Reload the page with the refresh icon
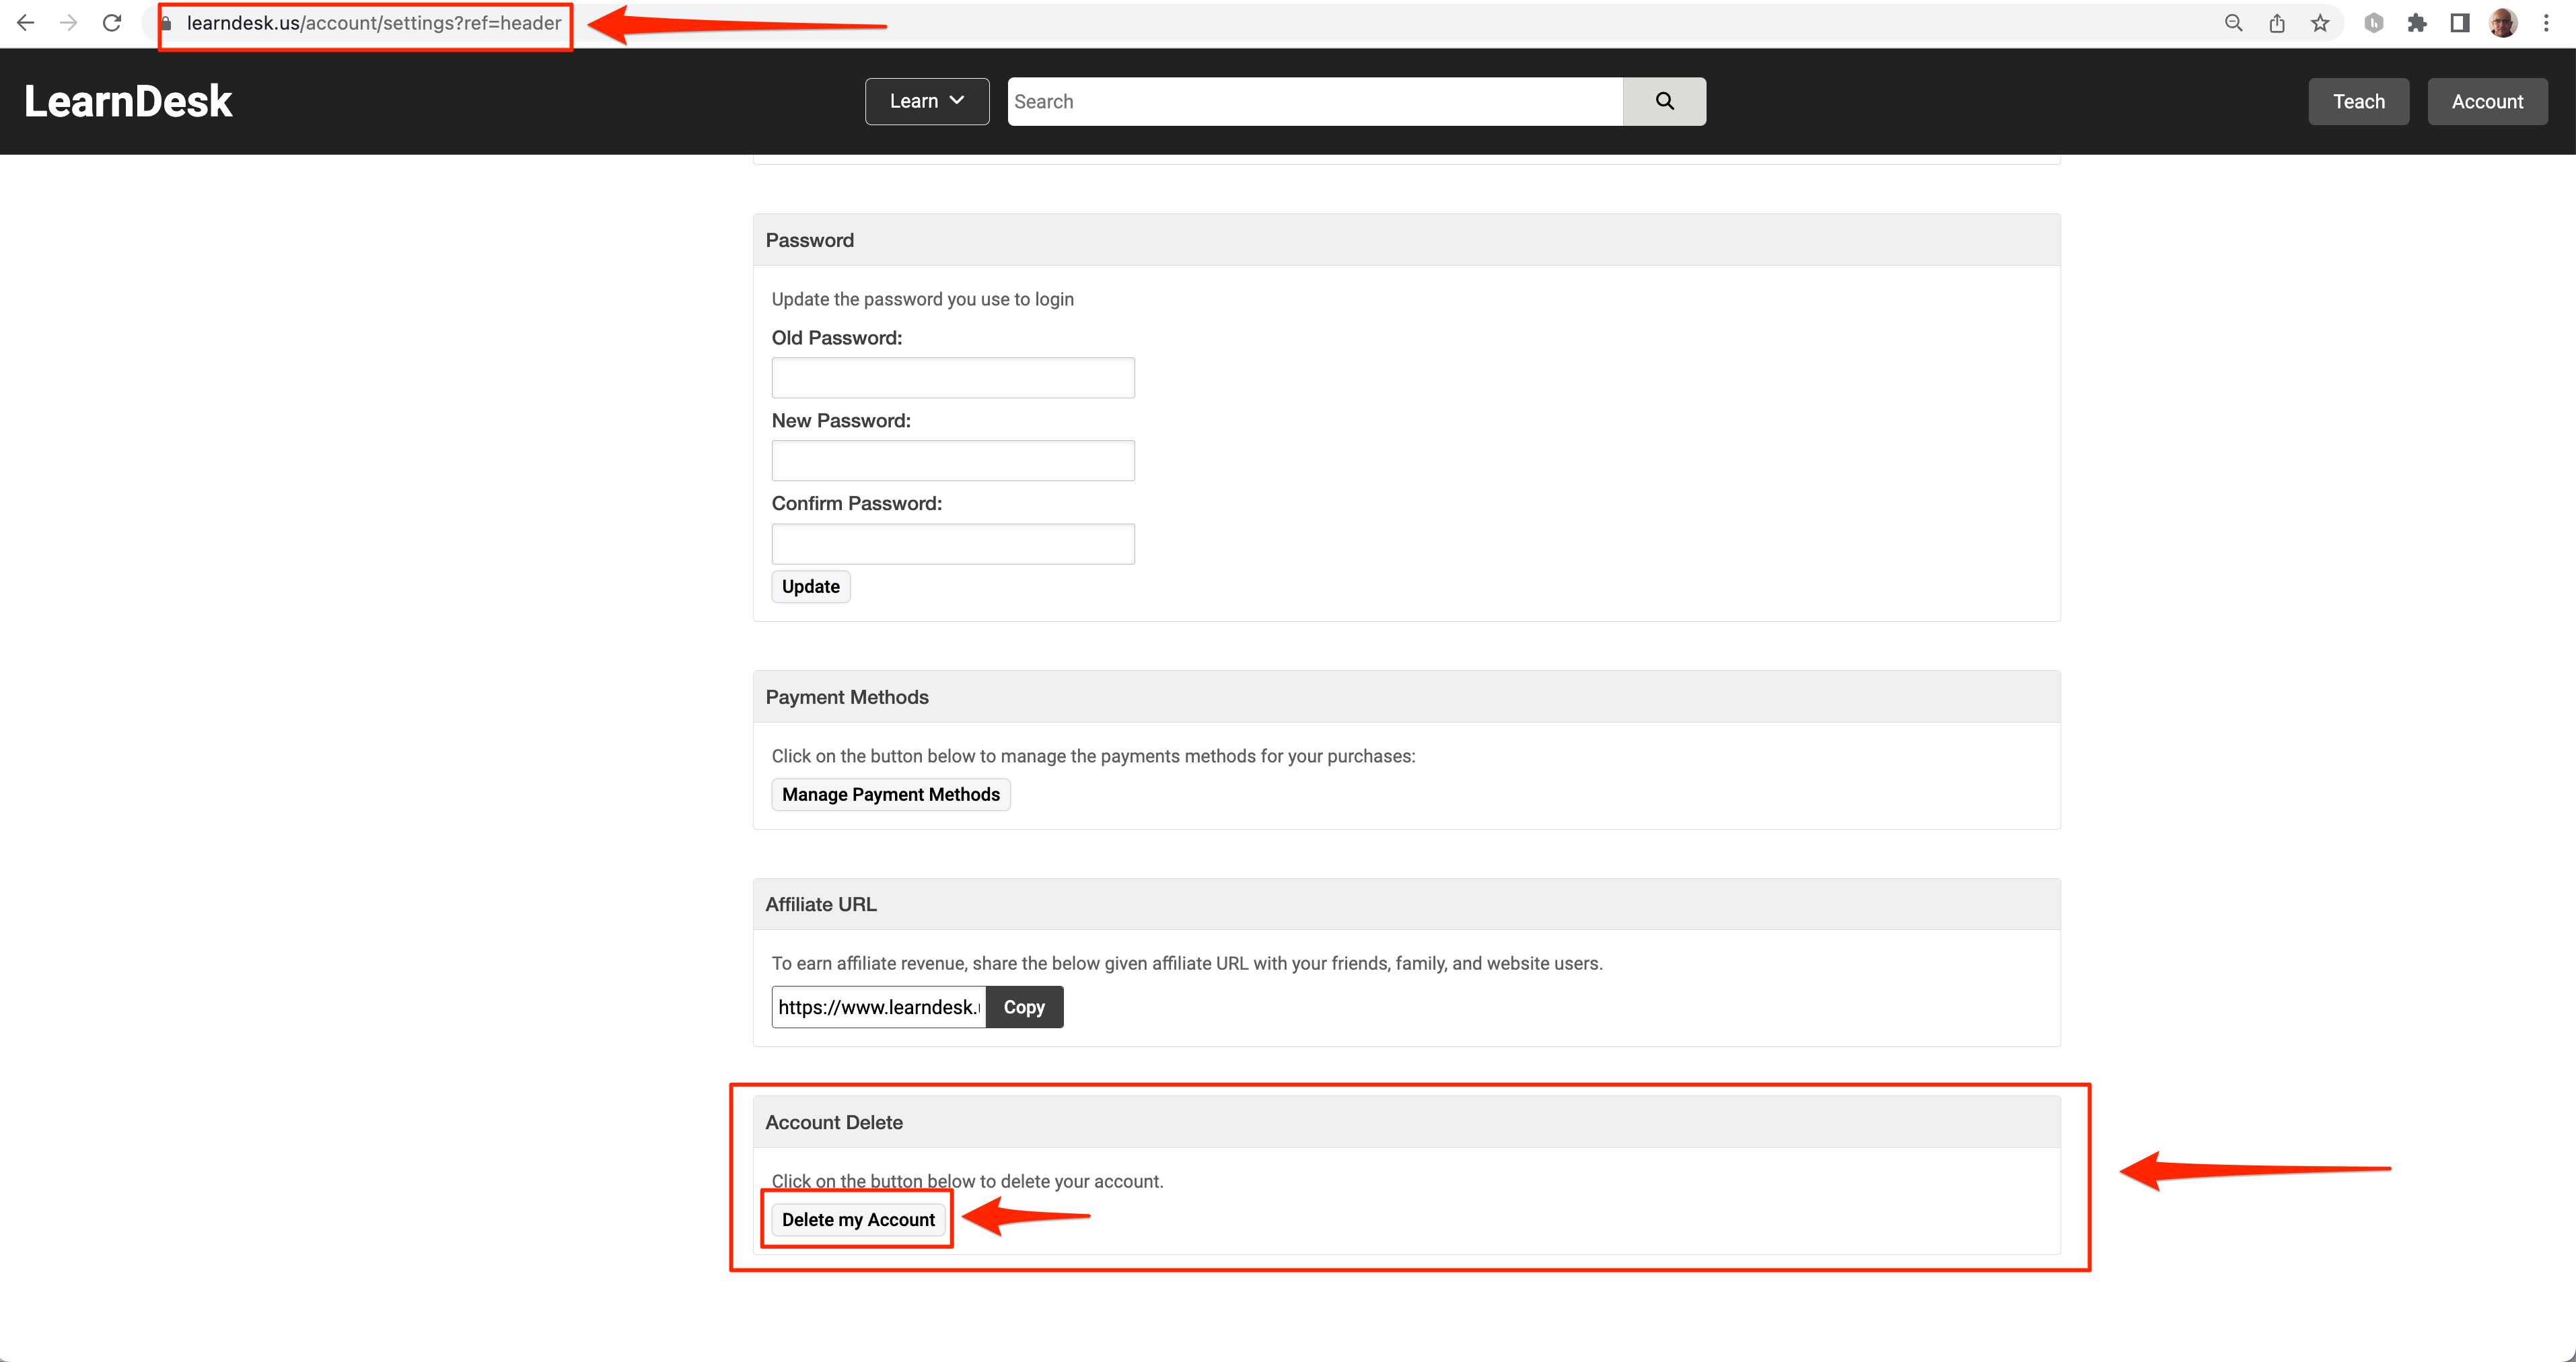Image resolution: width=2576 pixels, height=1362 pixels. coord(112,23)
